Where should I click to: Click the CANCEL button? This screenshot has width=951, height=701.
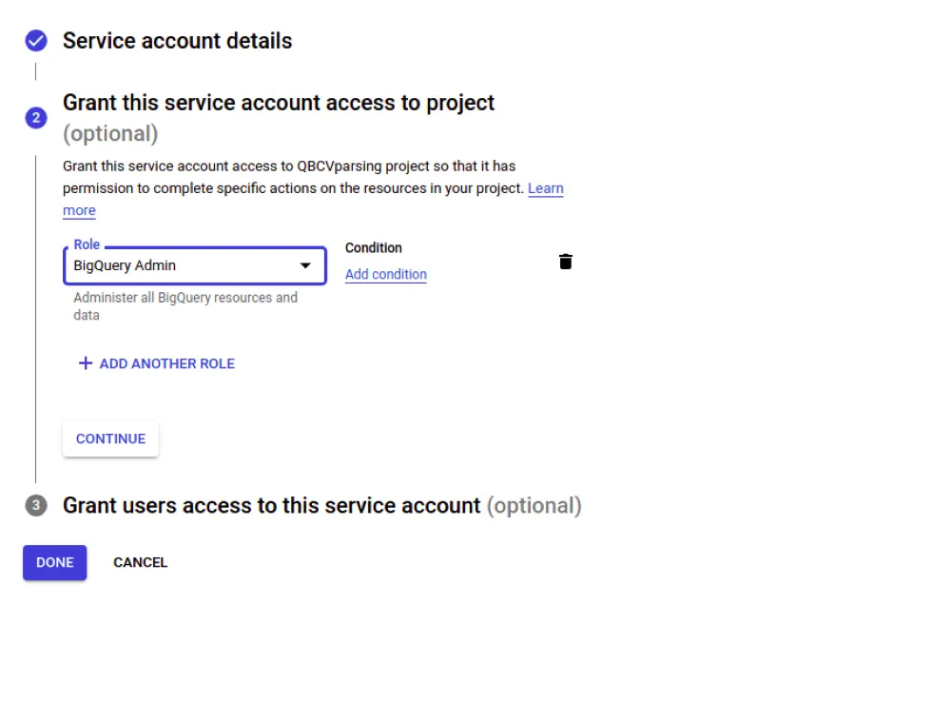[140, 562]
